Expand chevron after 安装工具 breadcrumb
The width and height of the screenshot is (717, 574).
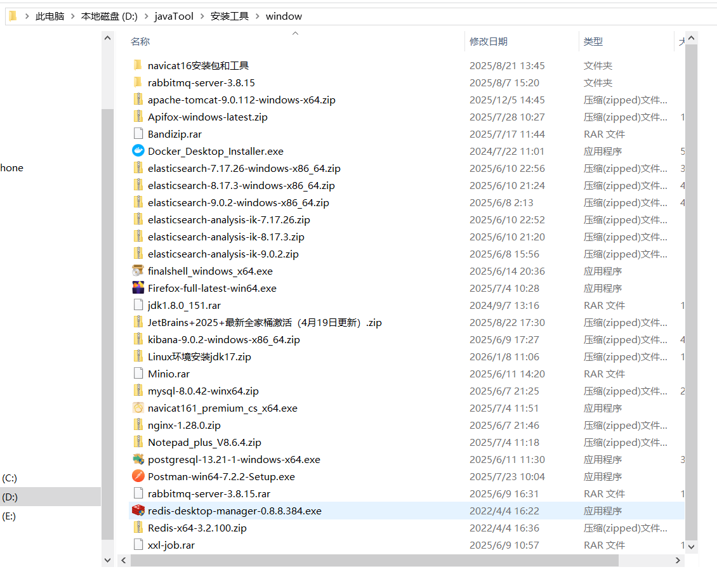pos(257,16)
